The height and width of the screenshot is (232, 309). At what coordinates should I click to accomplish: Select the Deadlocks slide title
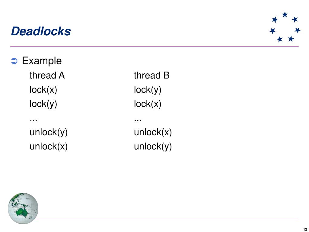41,31
